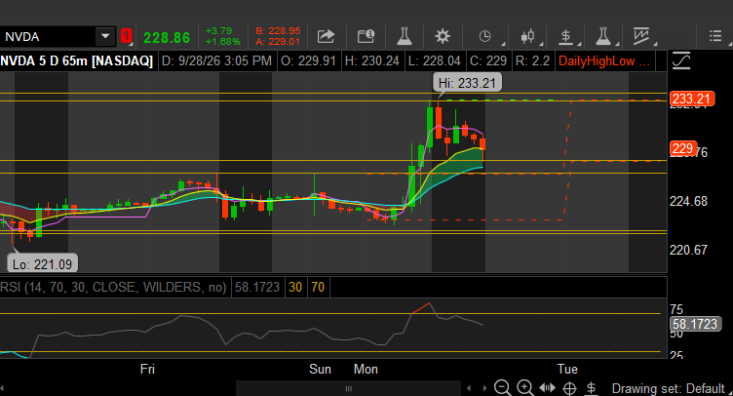733x396 pixels.
Task: Click the Mon label on the time axis
Action: (366, 369)
